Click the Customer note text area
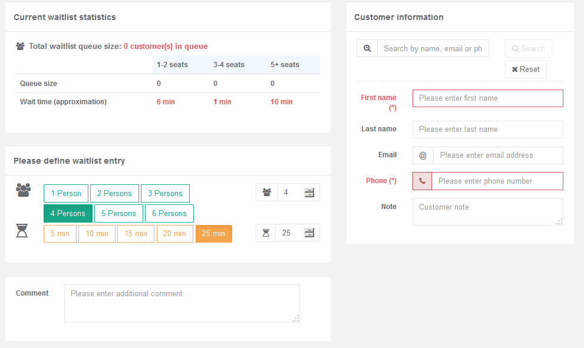 pyautogui.click(x=487, y=211)
